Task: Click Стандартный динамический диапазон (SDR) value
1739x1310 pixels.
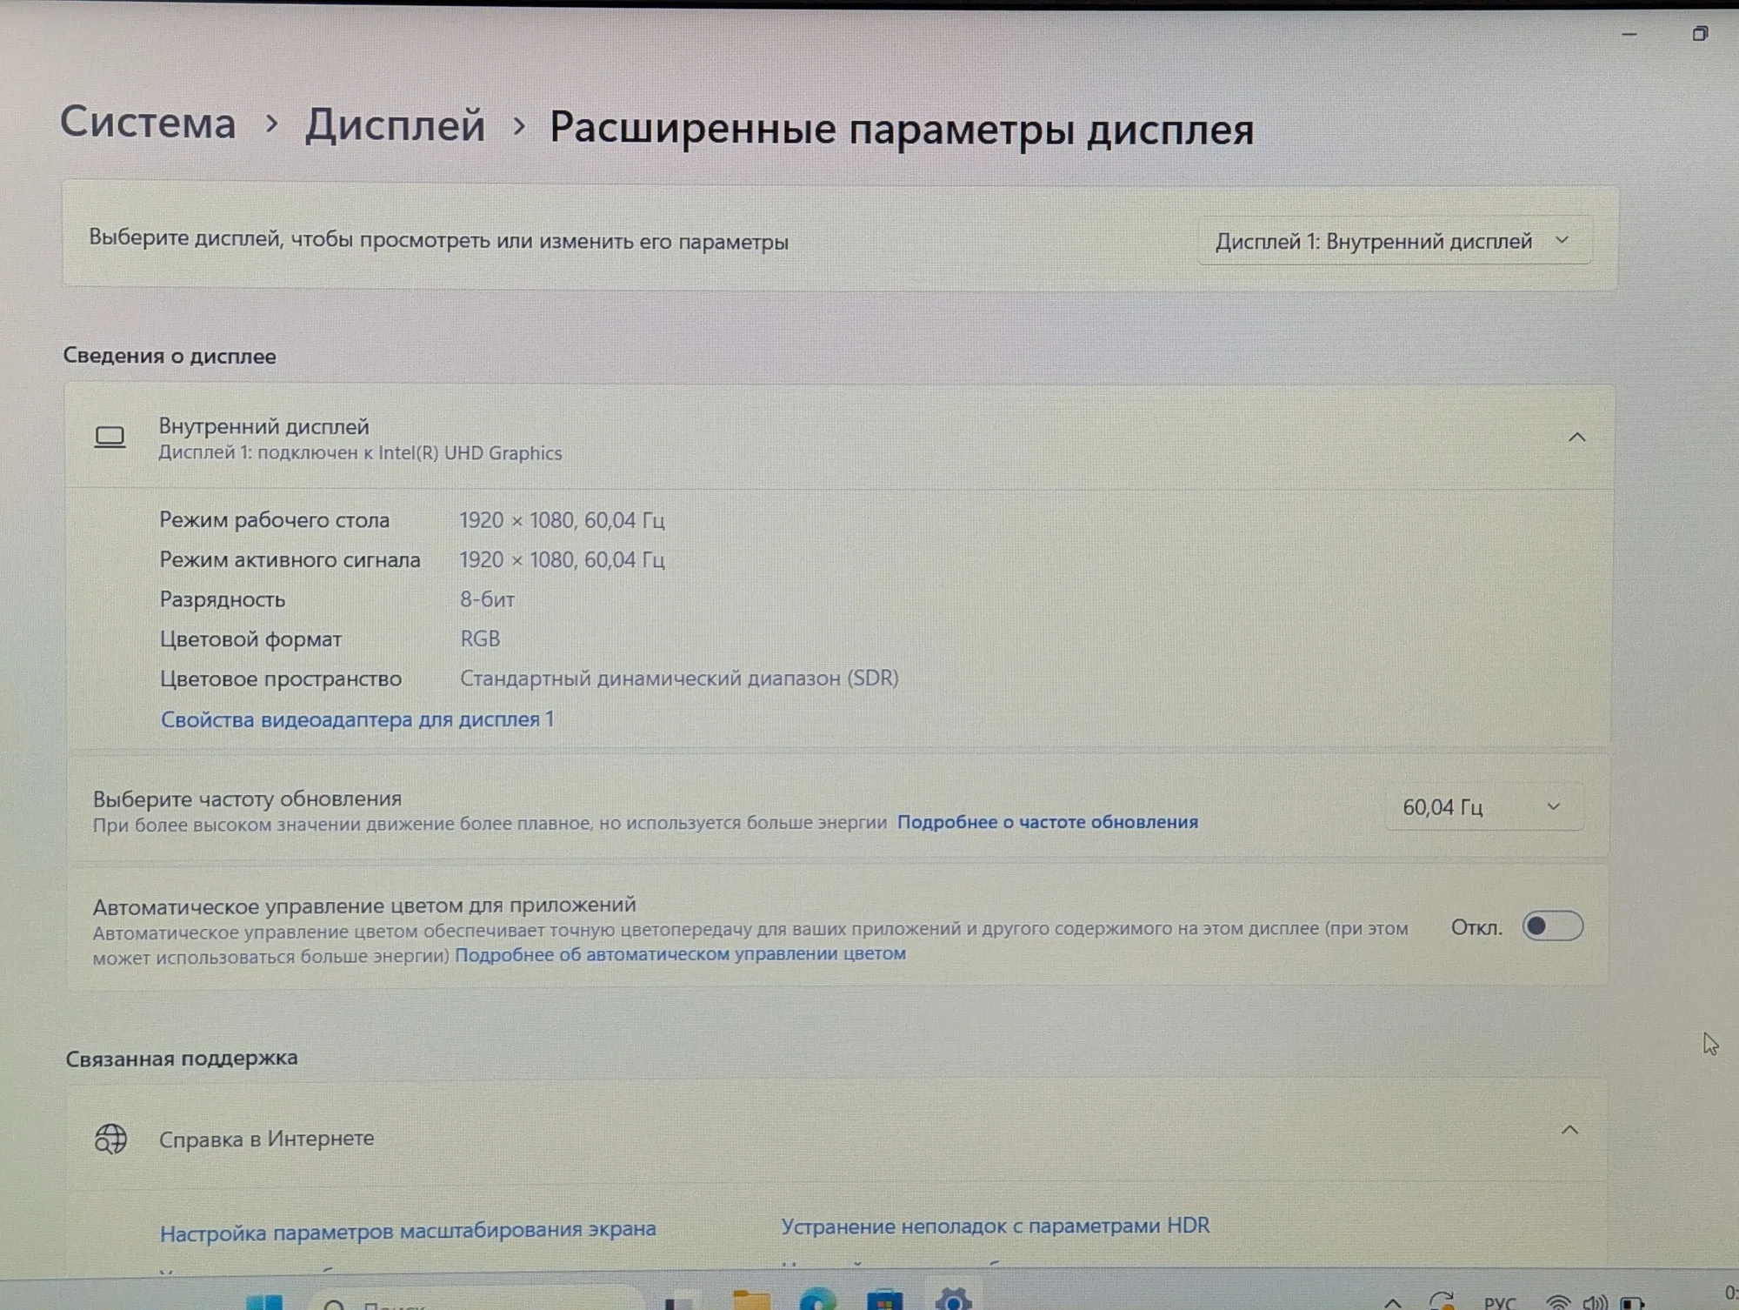Action: pyautogui.click(x=679, y=678)
